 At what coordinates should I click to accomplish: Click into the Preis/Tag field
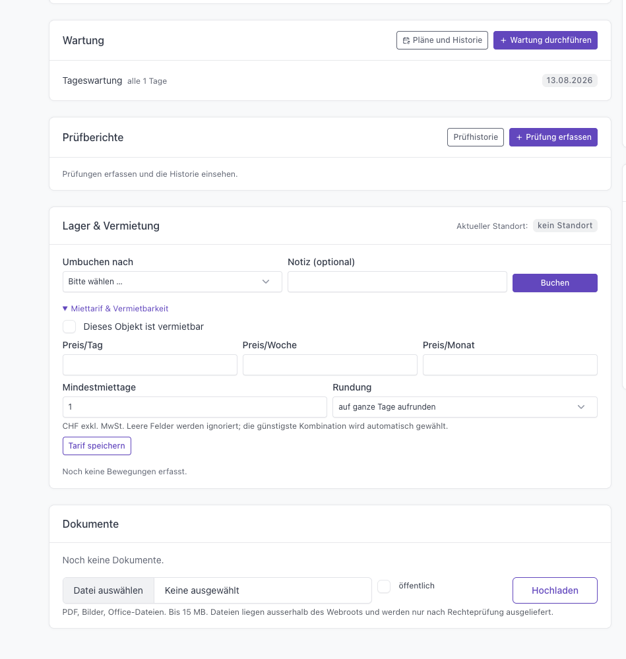[x=150, y=365]
